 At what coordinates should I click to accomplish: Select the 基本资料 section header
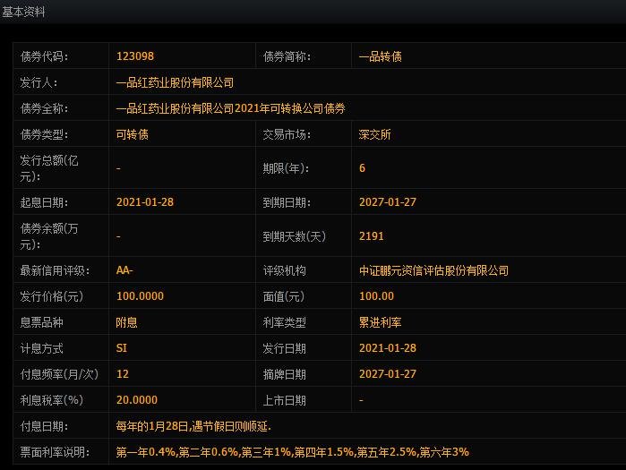pyautogui.click(x=23, y=12)
